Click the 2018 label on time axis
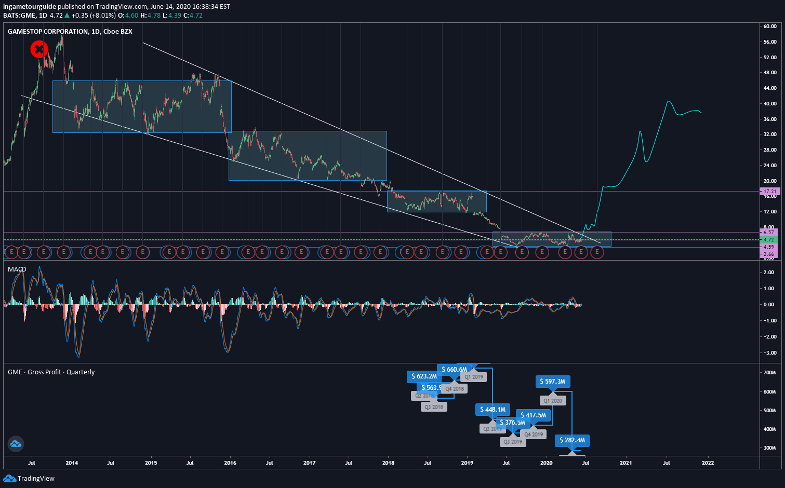 tap(388, 463)
